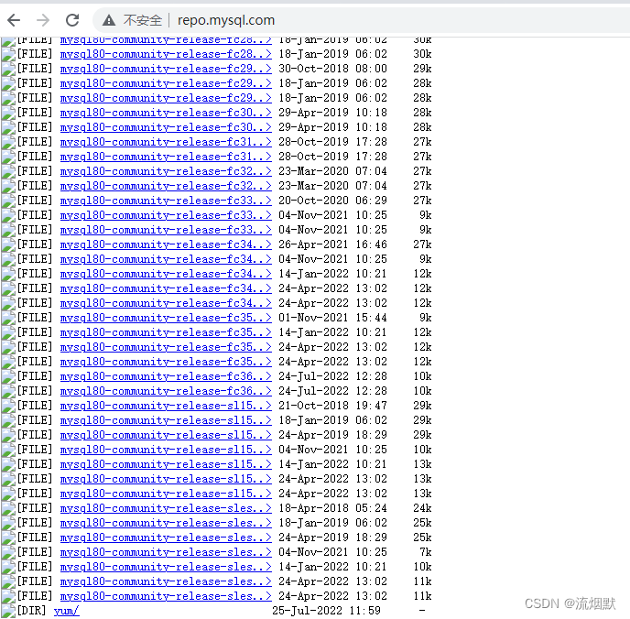Image resolution: width=630 pixels, height=619 pixels.
Task: Click the "[DIR]" label beside yum/
Action: tap(32, 611)
